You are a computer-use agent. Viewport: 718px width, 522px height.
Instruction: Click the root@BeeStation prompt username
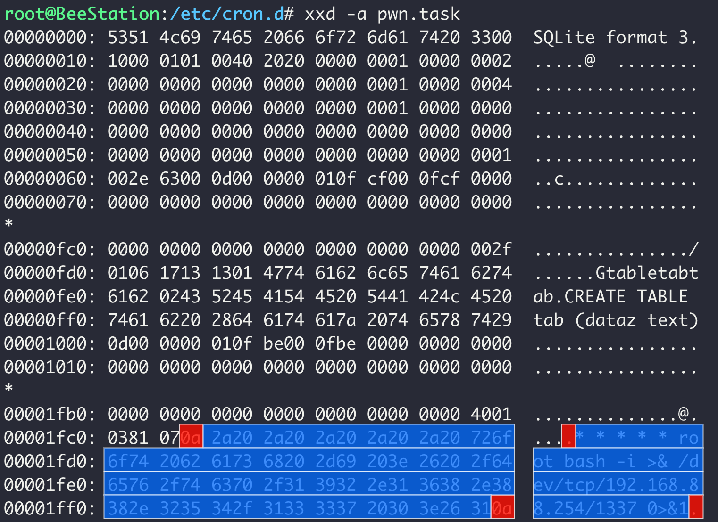(82, 14)
